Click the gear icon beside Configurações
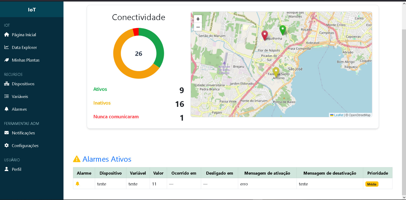Viewport: 406px width, 200px height. point(7,145)
